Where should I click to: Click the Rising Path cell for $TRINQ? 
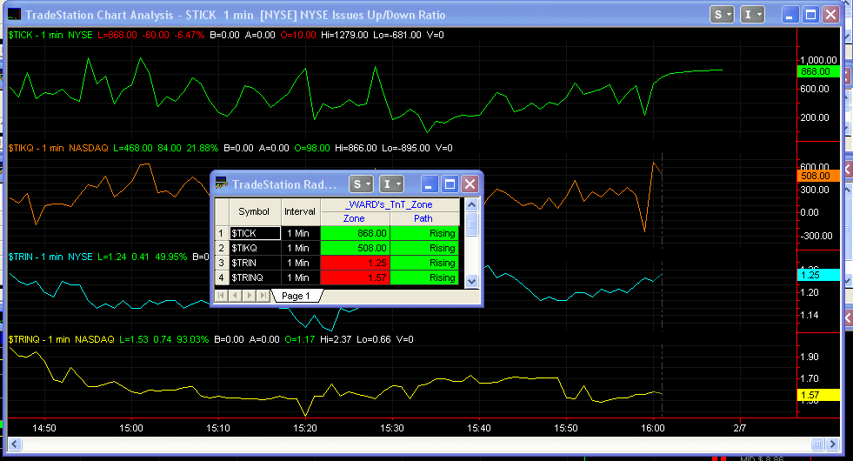coord(425,277)
